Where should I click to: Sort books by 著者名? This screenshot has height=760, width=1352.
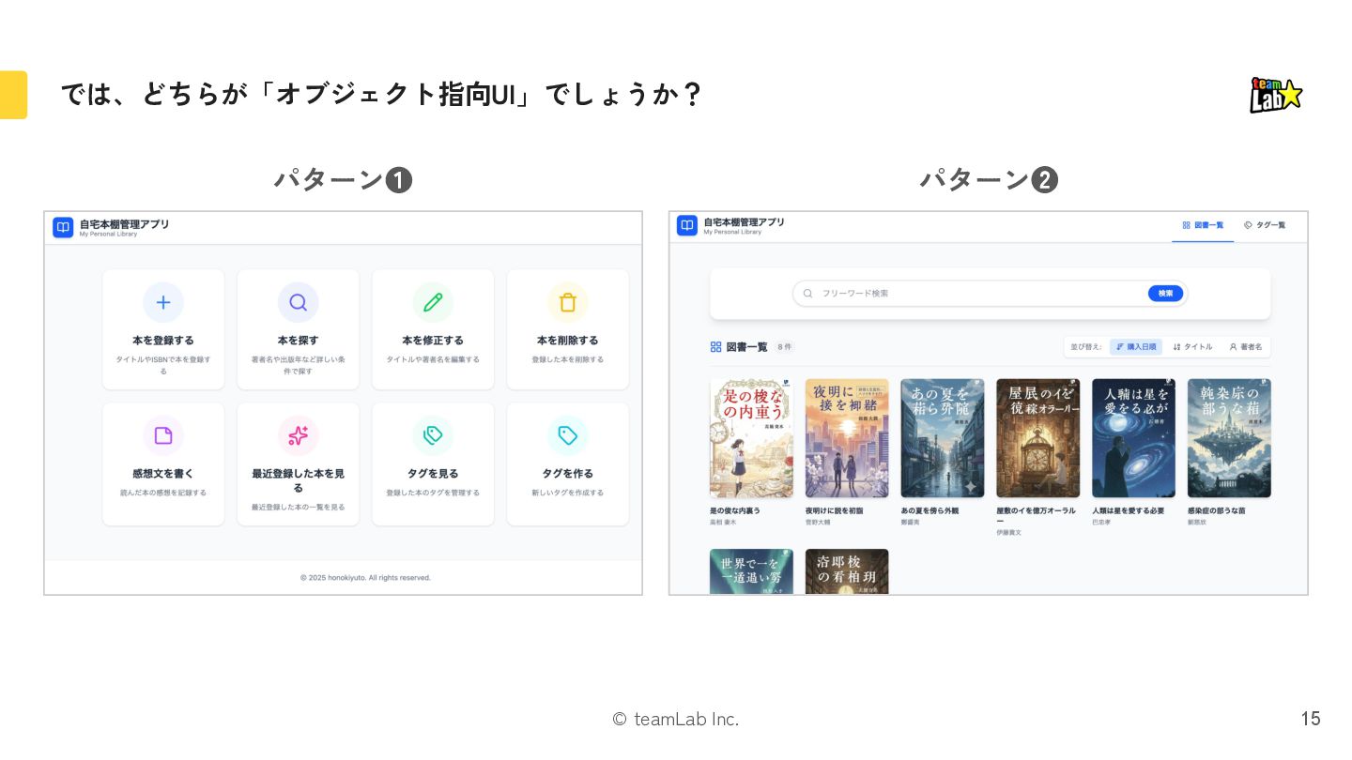[x=1246, y=347]
